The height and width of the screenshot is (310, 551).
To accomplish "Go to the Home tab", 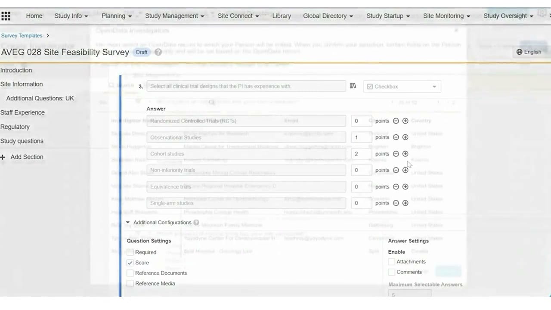I will (x=34, y=16).
